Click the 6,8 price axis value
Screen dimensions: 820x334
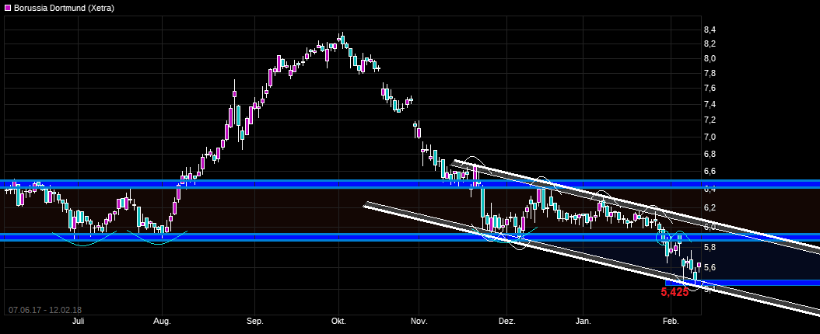pyautogui.click(x=710, y=154)
